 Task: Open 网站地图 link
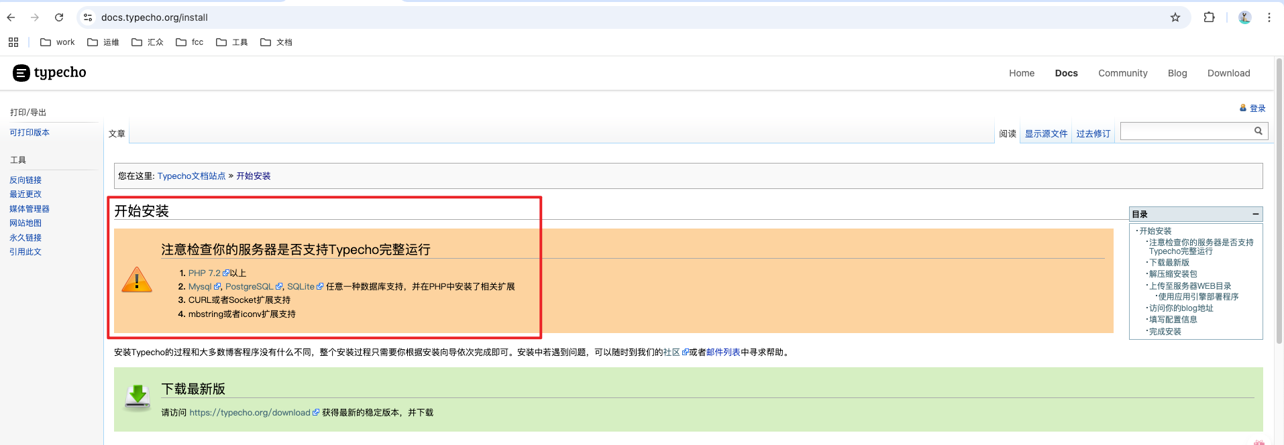pyautogui.click(x=25, y=223)
